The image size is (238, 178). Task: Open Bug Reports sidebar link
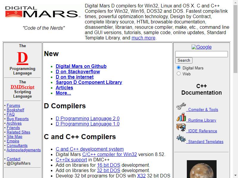18,119
